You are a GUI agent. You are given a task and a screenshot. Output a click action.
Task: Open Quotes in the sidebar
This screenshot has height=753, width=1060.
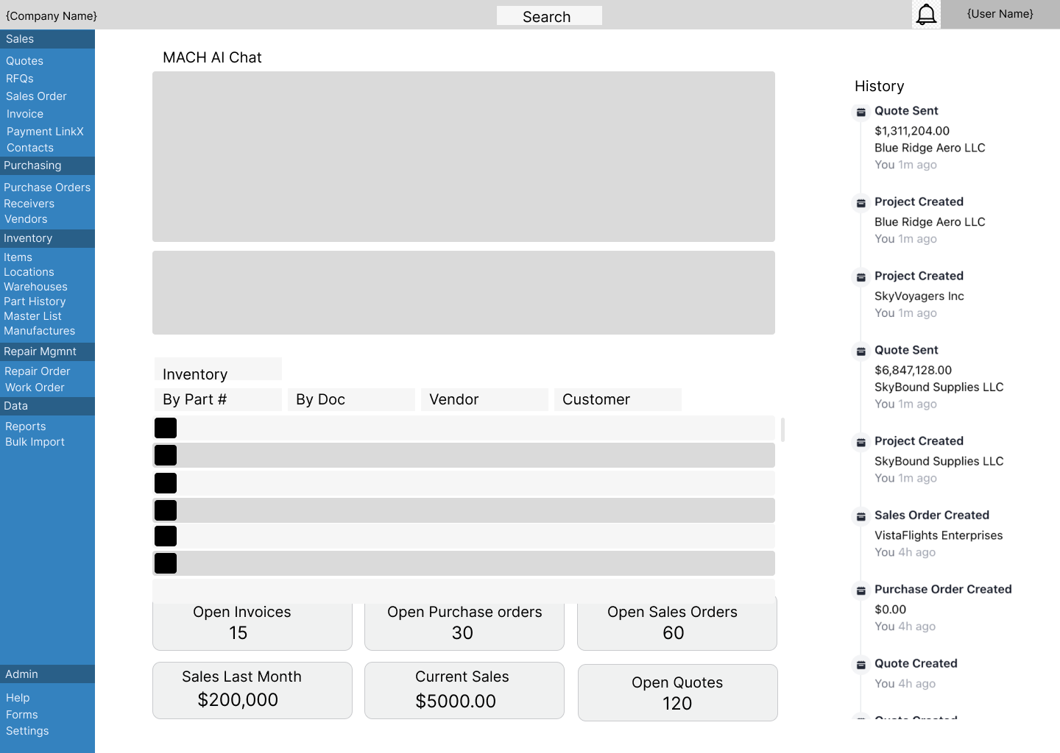coord(25,61)
